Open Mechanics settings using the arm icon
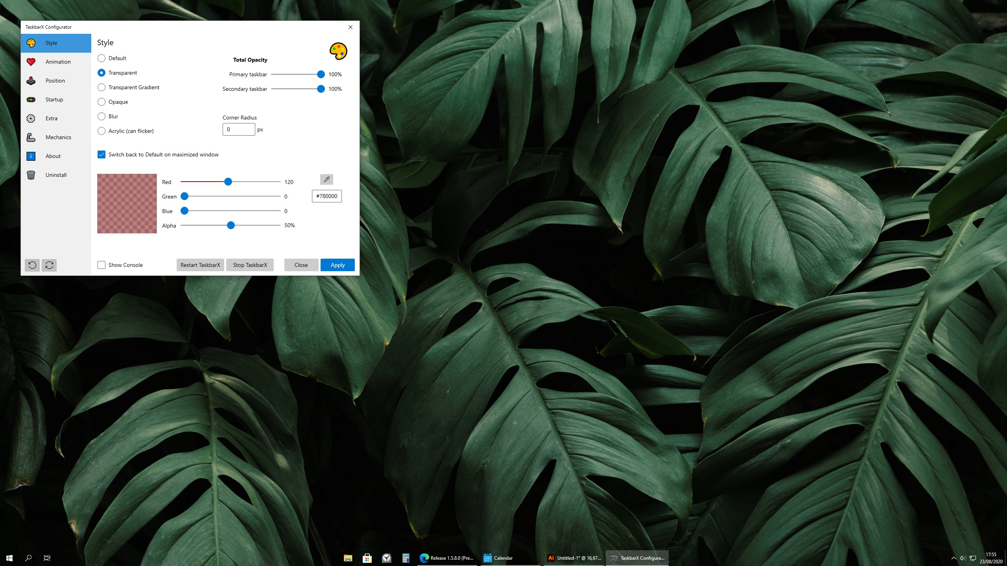The height and width of the screenshot is (566, 1007). point(31,137)
